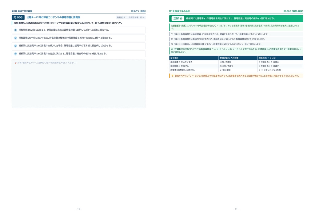Image resolution: width=315 pixels, height=222 pixels.
Task: Click the 目標正答率:85% label
Action: pyautogui.click(x=136, y=17)
